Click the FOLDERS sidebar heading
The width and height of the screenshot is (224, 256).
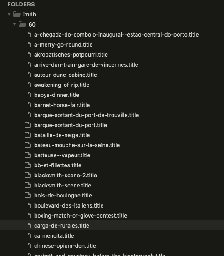click(x=21, y=5)
